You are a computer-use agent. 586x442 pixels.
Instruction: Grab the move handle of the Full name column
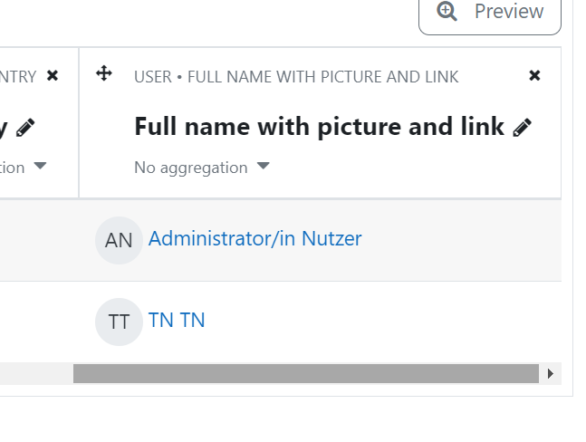tap(104, 73)
